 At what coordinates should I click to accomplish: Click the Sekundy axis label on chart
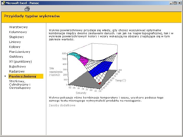pyautogui.click(x=81, y=93)
